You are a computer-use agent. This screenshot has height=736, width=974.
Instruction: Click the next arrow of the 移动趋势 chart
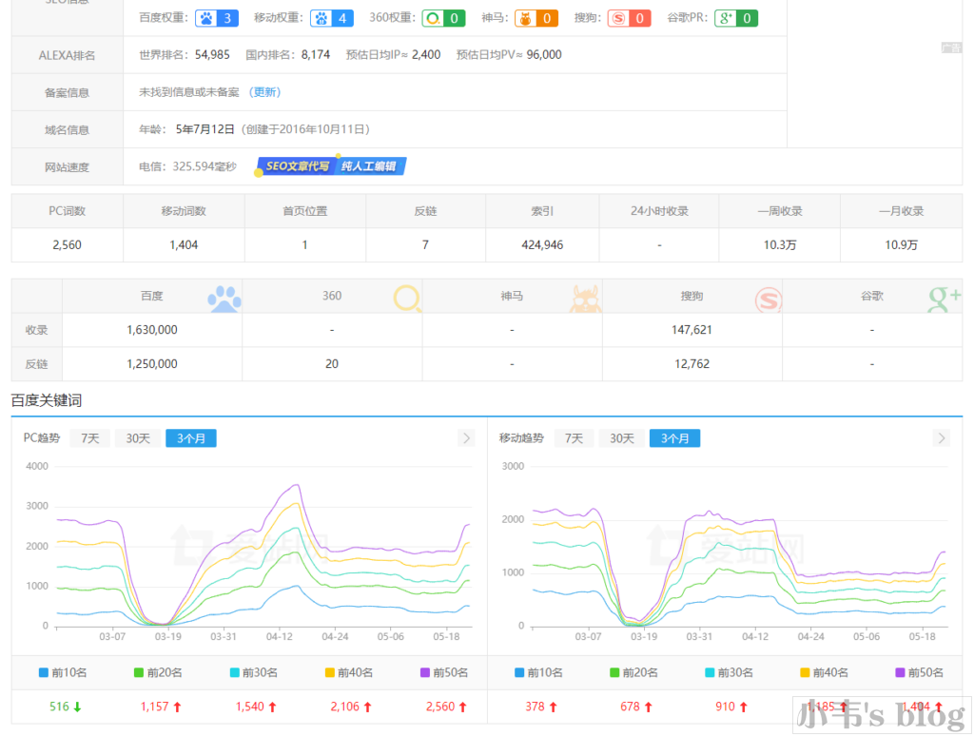coord(941,438)
